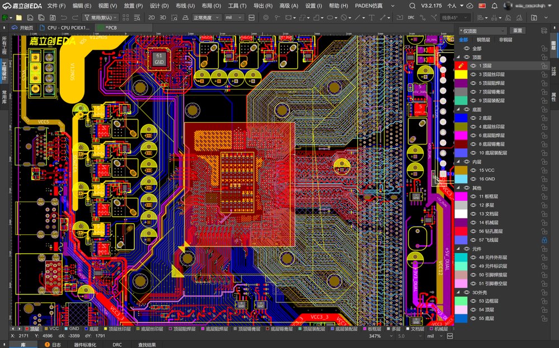Collapse the 3D外壳 layer group
The image size is (559, 348).
tap(458, 292)
